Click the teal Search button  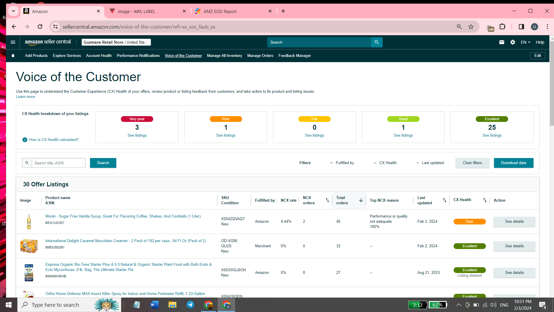coord(103,163)
